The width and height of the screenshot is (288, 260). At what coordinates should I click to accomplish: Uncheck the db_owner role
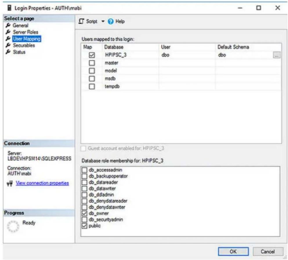click(84, 213)
